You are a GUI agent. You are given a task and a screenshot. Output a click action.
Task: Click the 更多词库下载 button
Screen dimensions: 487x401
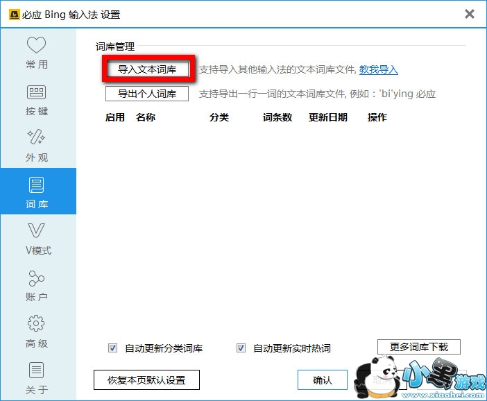[x=419, y=347]
